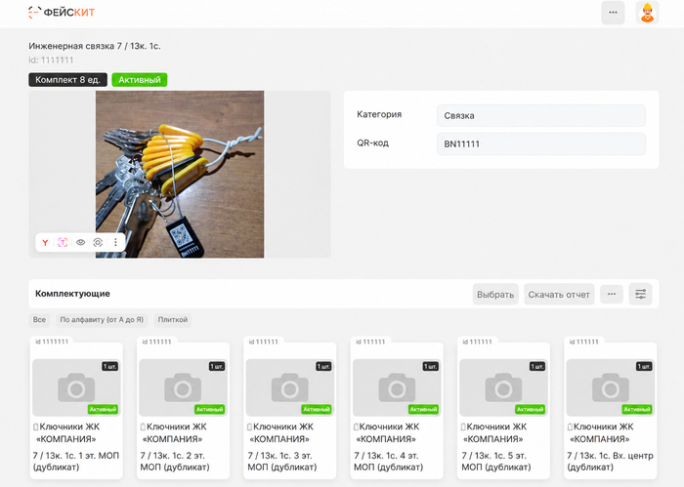Click Активный badge on 3 эт. МОП card
The height and width of the screenshot is (487, 684).
coord(317,409)
